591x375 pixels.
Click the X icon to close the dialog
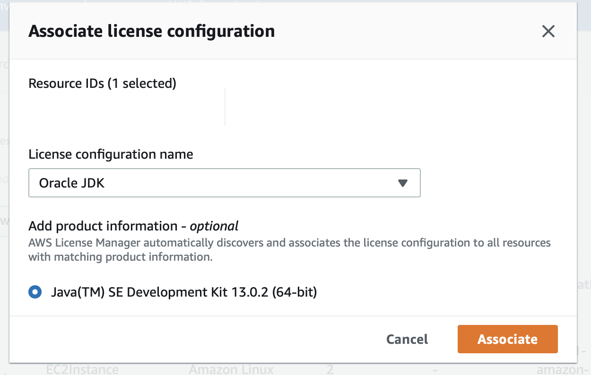tap(548, 31)
